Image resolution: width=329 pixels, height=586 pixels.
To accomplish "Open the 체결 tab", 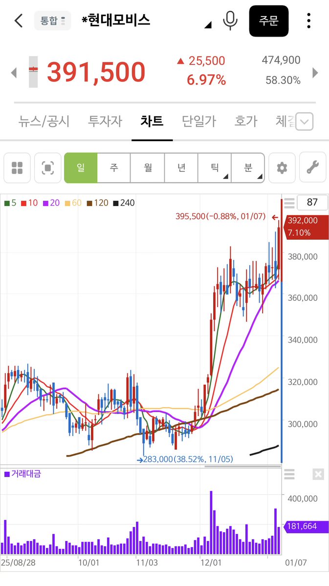I will [x=285, y=121].
